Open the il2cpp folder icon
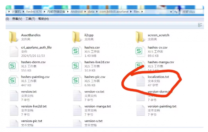208x132 pixels. pos(76,37)
